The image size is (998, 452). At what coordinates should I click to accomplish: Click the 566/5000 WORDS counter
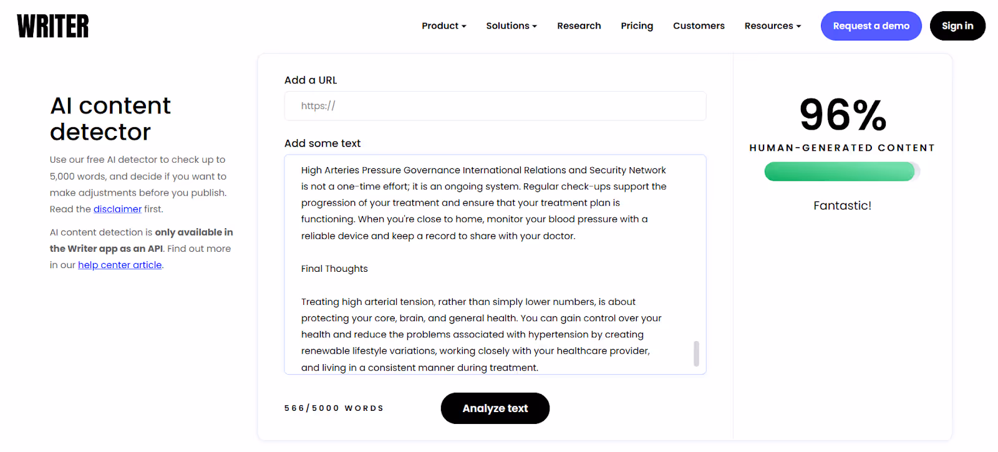334,408
